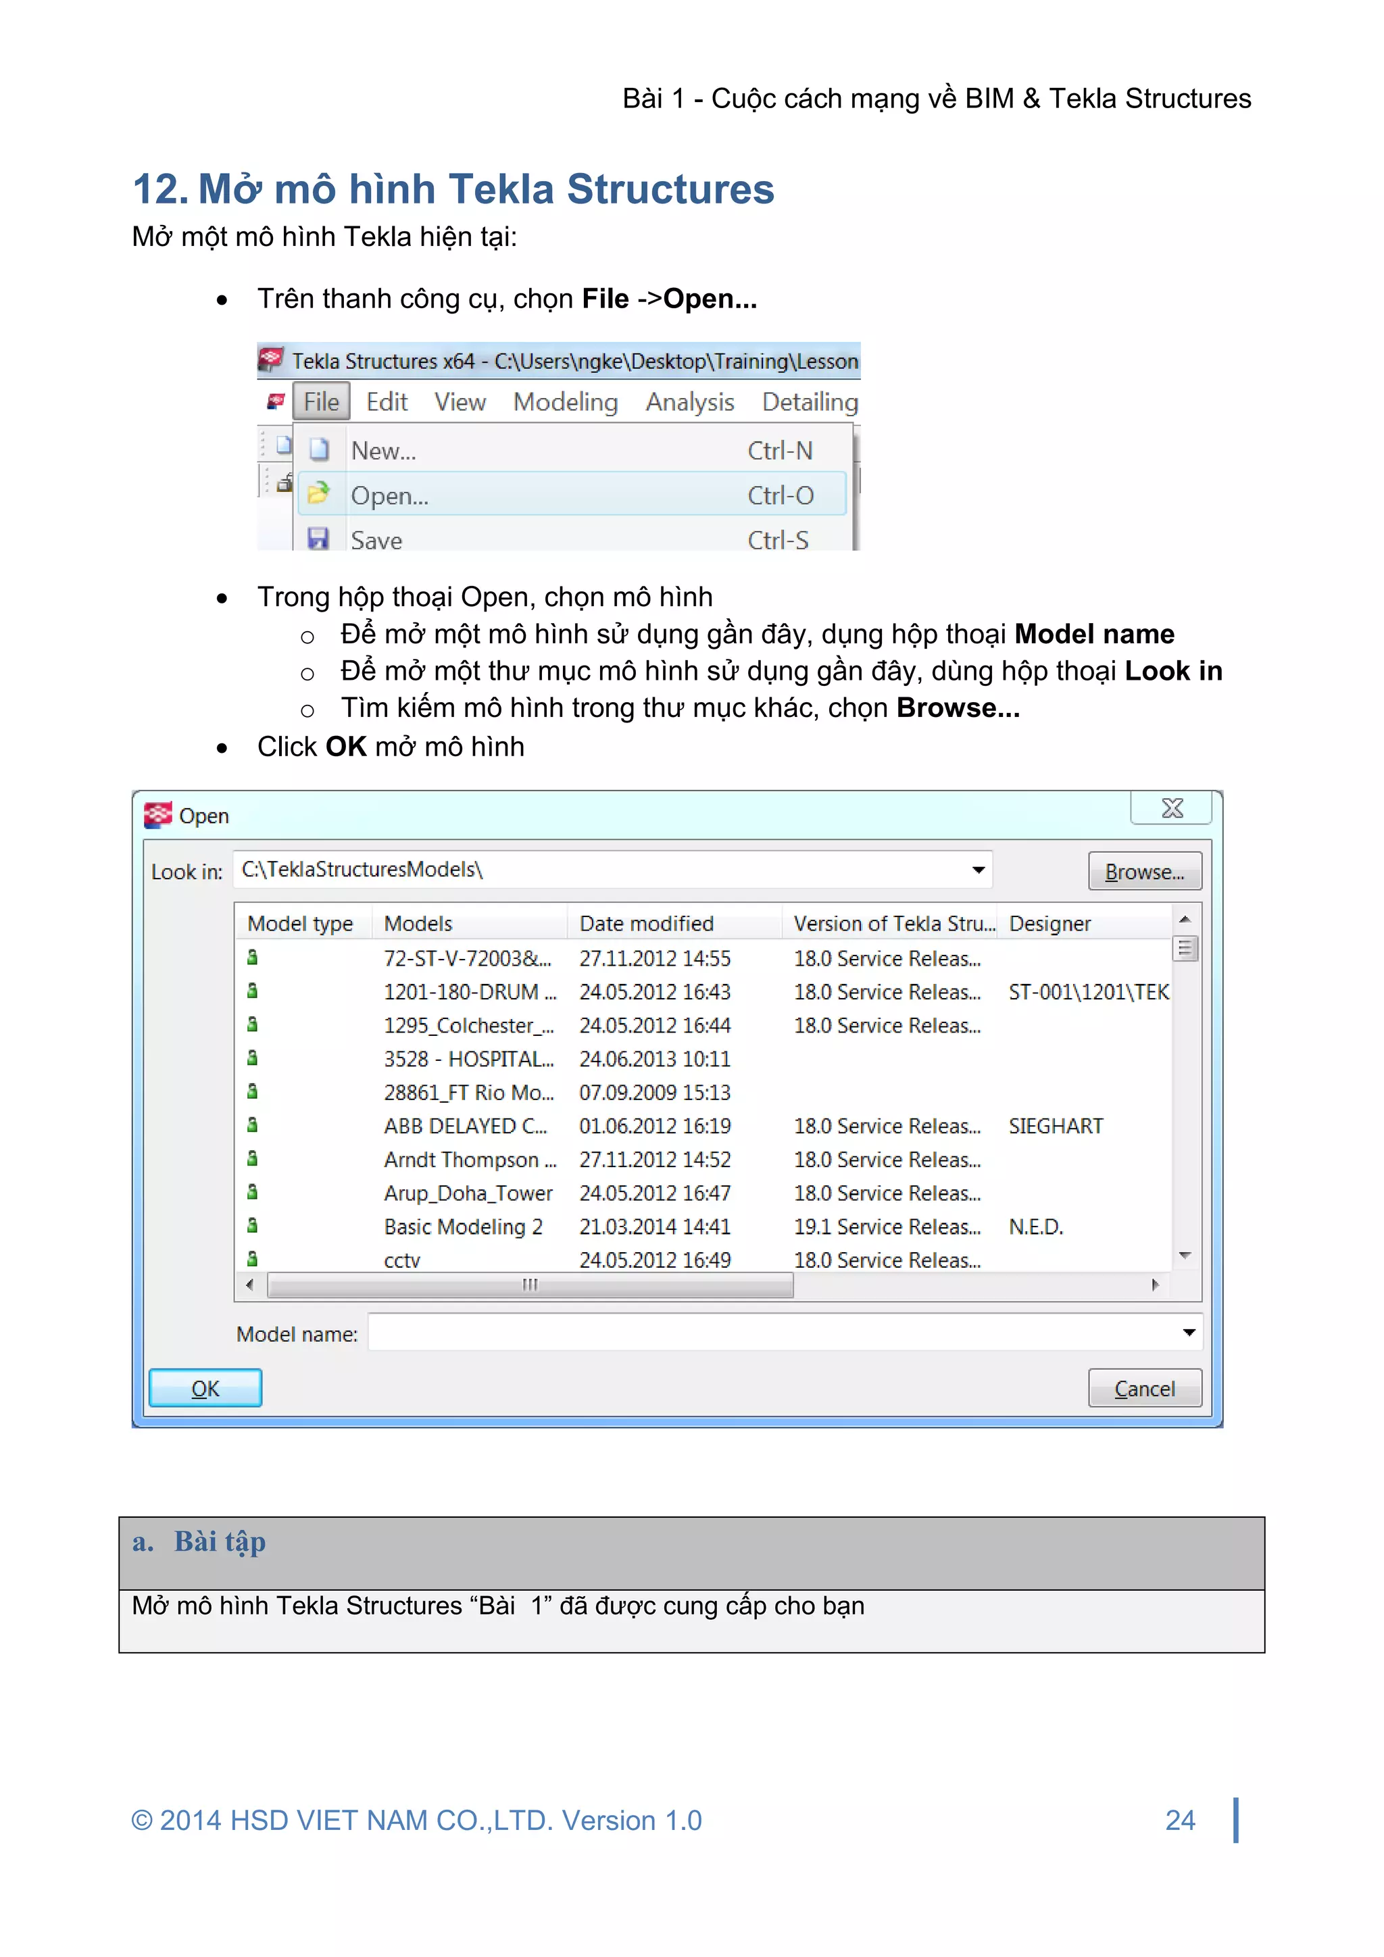Expand the Model name dropdown arrow
Screen dimensions: 1384x1957
pos(1189,1332)
